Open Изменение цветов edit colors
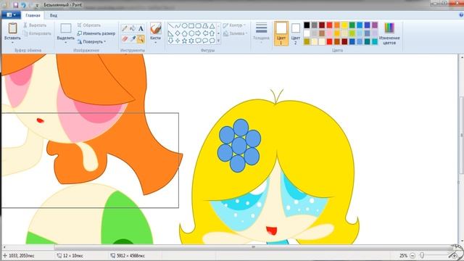Image resolution: width=464 pixels, height=261 pixels. [x=389, y=33]
